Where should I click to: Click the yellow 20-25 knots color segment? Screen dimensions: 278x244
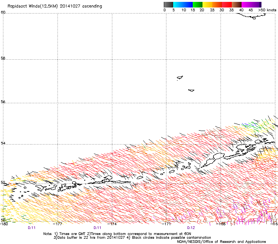(207, 5)
